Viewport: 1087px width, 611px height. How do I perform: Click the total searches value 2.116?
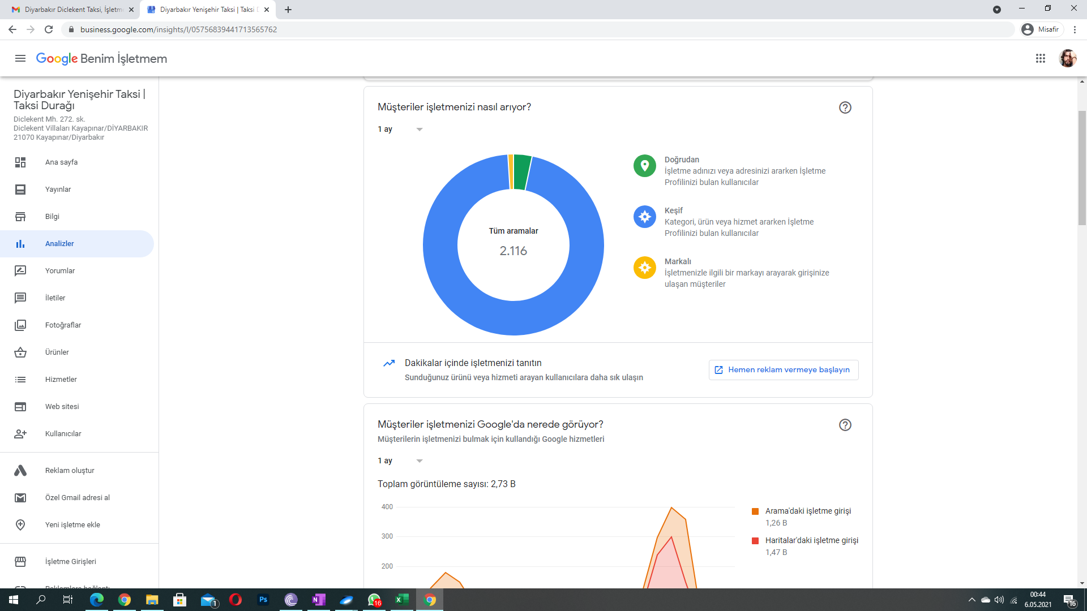[513, 251]
